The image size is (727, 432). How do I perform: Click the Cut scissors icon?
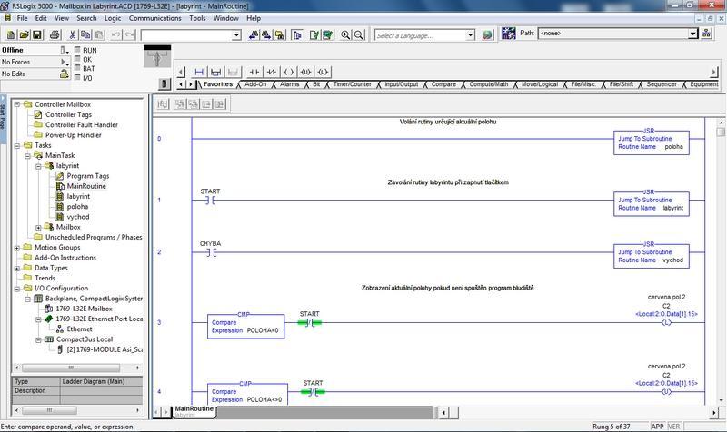click(73, 34)
